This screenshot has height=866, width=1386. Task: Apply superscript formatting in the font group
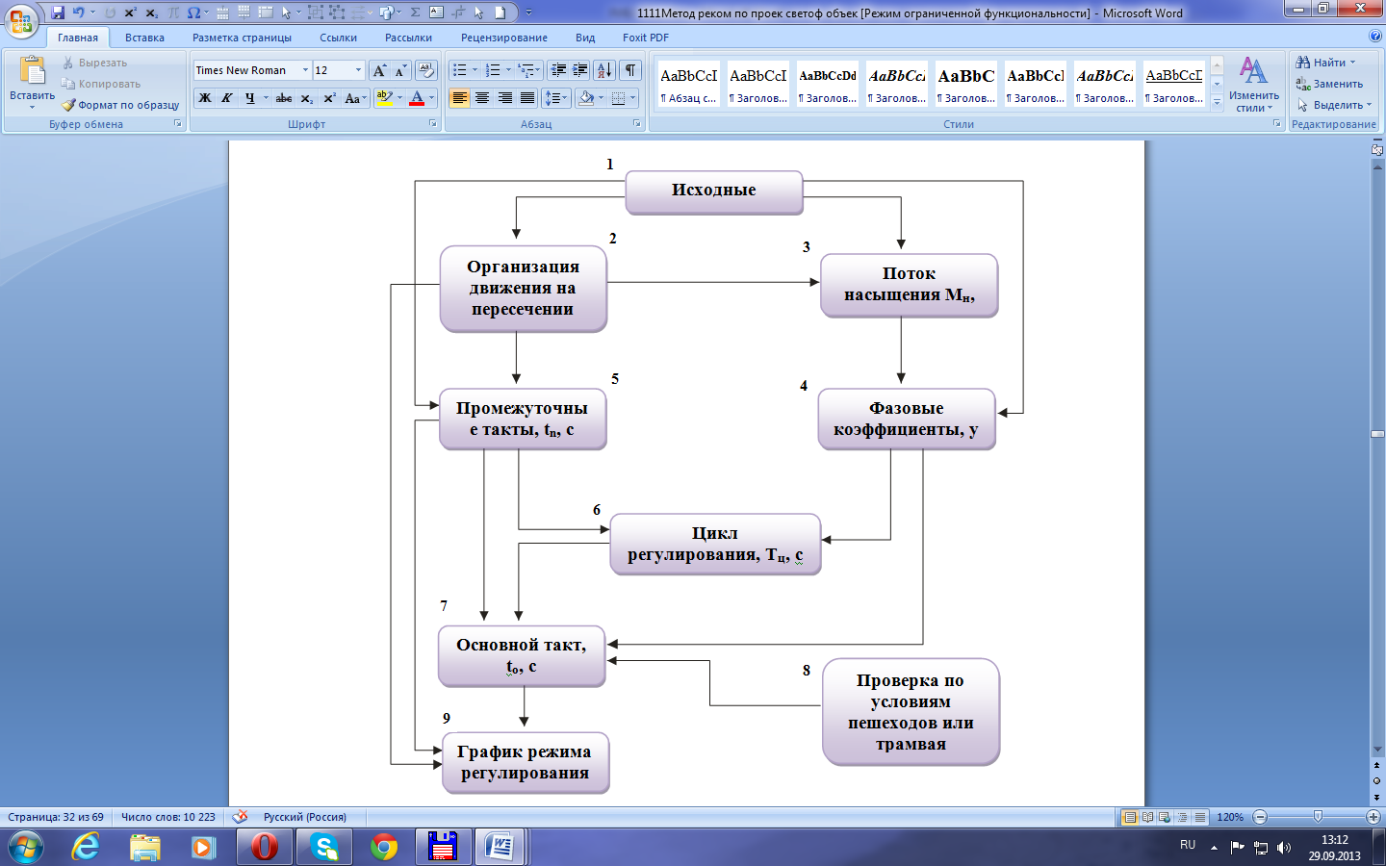[x=329, y=98]
